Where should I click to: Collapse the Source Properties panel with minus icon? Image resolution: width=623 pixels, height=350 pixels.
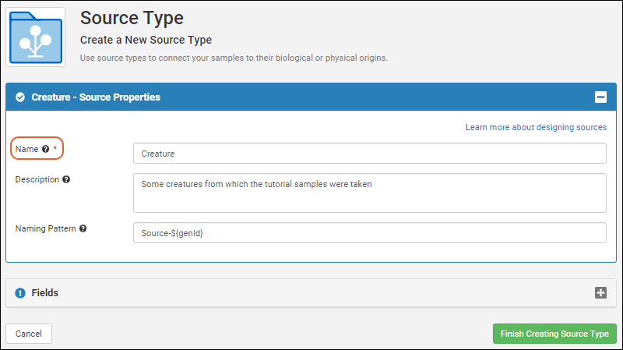coord(600,97)
